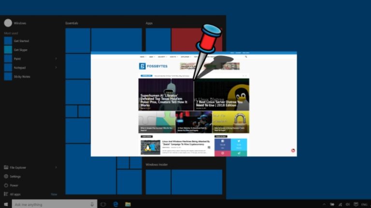Open Settings gear in the Start menu
Image resolution: width=371 pixels, height=208 pixels.
[x=6, y=176]
